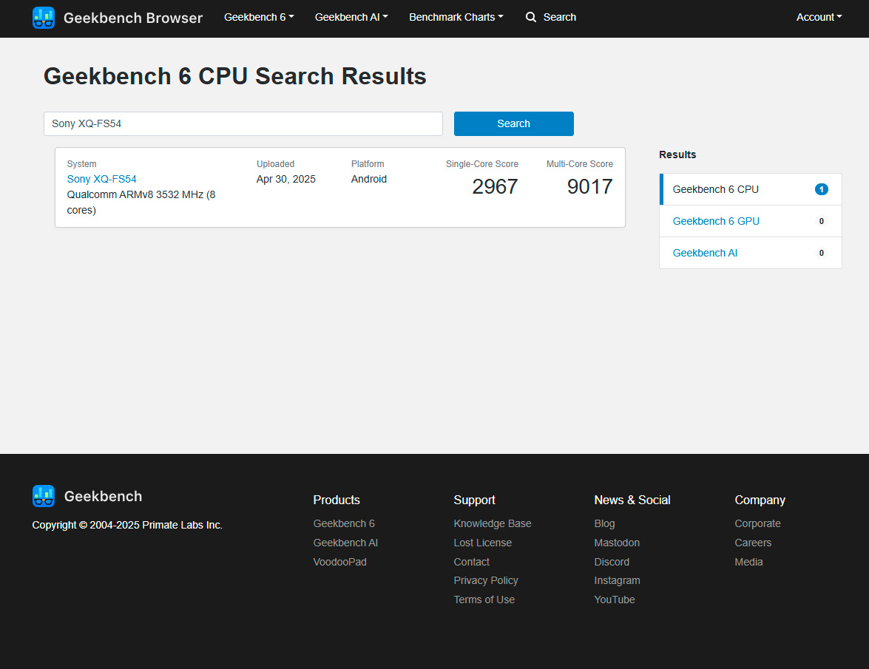
Task: Click the blue Search button
Action: tap(514, 123)
